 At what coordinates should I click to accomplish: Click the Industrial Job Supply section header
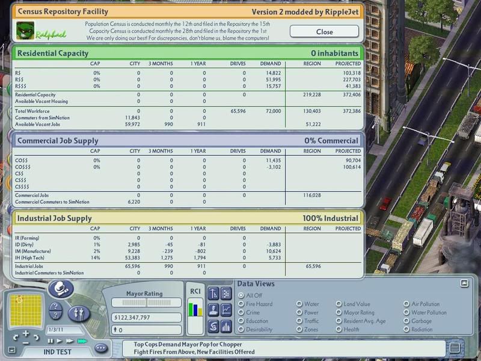point(188,218)
